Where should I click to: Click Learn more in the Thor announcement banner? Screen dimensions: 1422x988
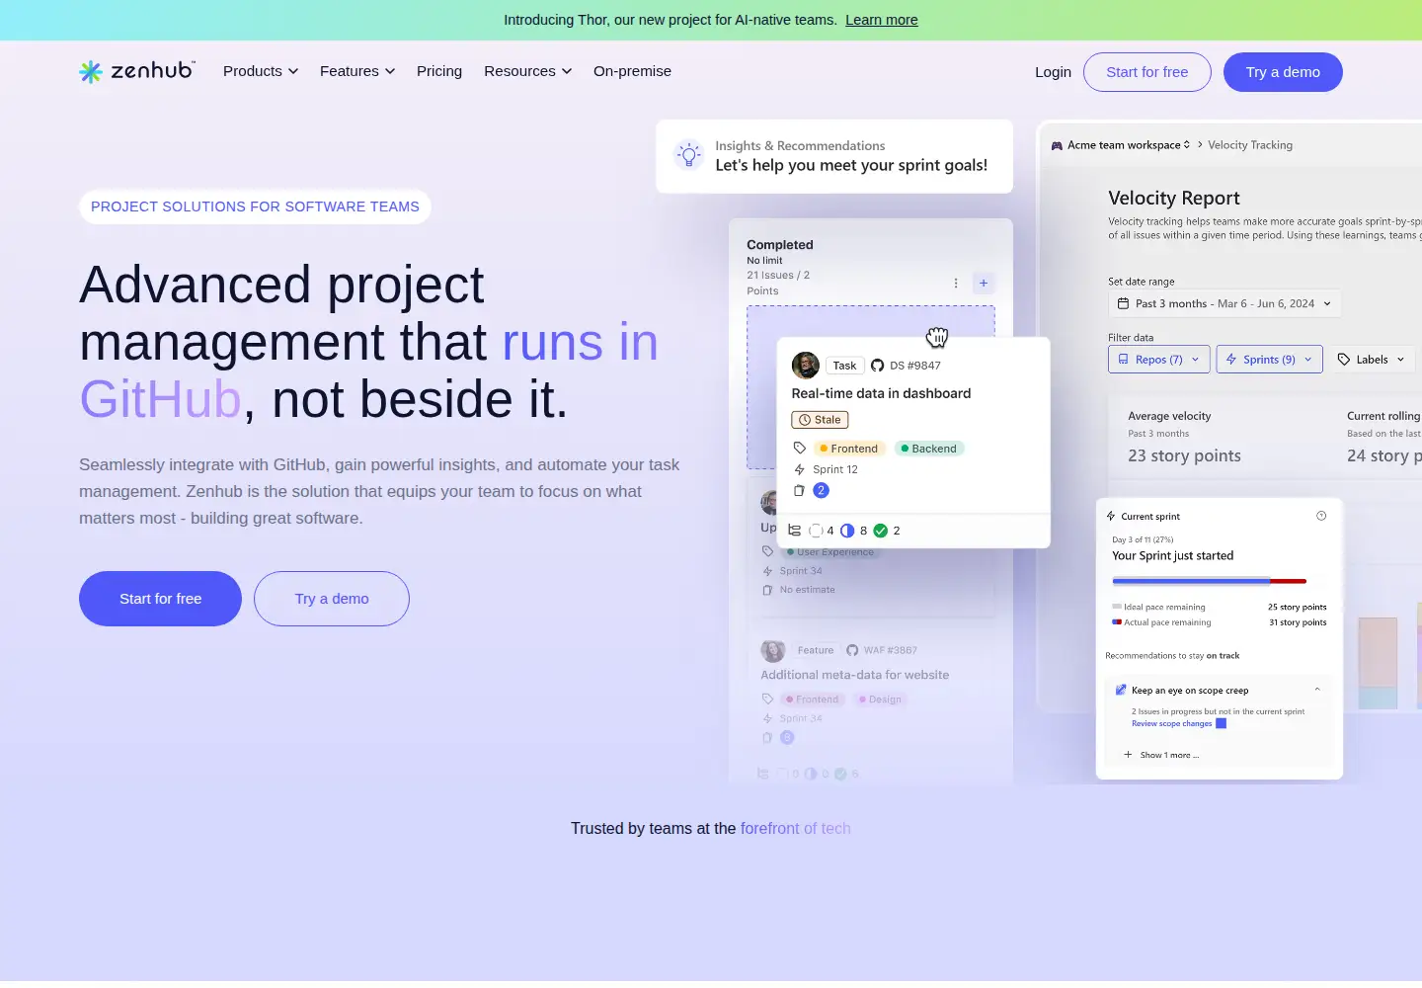tap(882, 20)
